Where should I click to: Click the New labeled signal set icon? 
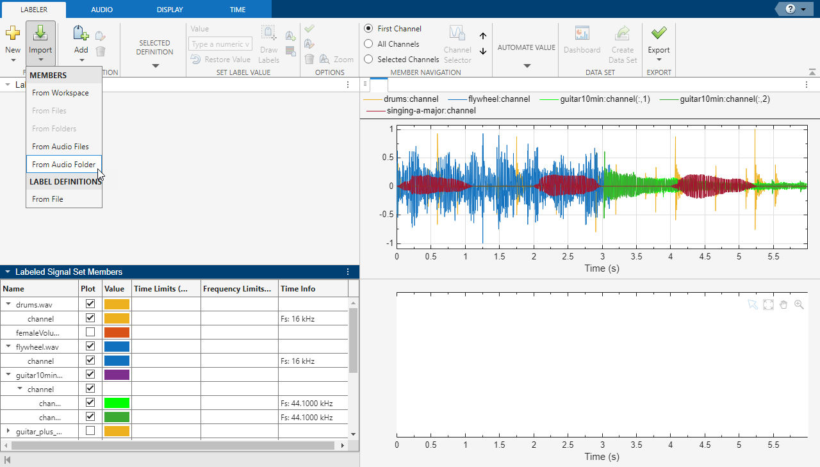(x=13, y=33)
